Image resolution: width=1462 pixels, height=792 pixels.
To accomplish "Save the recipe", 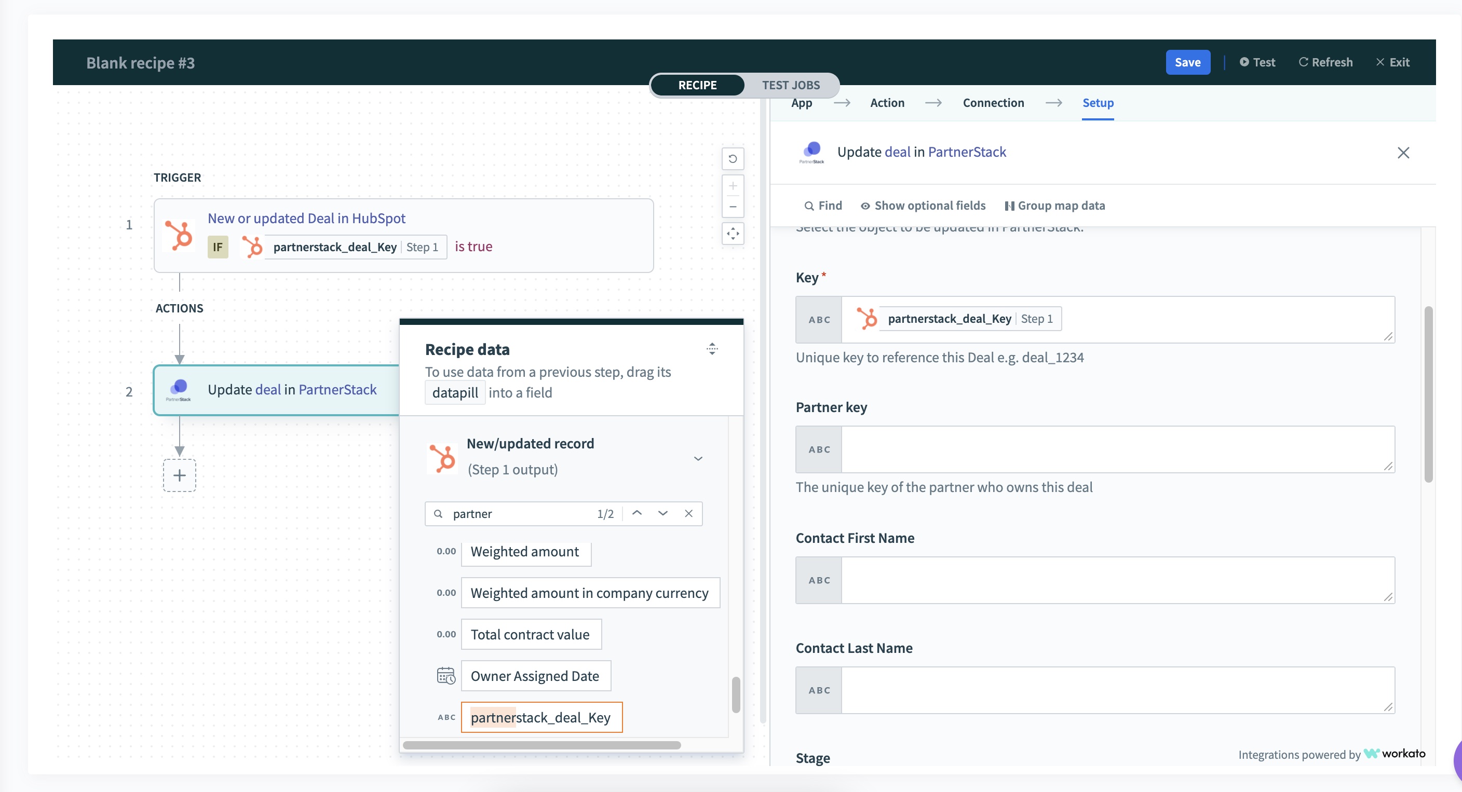I will [1187, 62].
